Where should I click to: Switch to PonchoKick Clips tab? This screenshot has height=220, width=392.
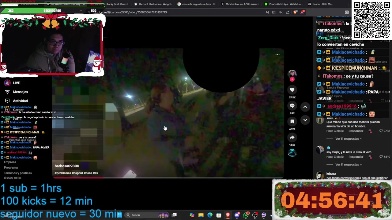pos(283,4)
